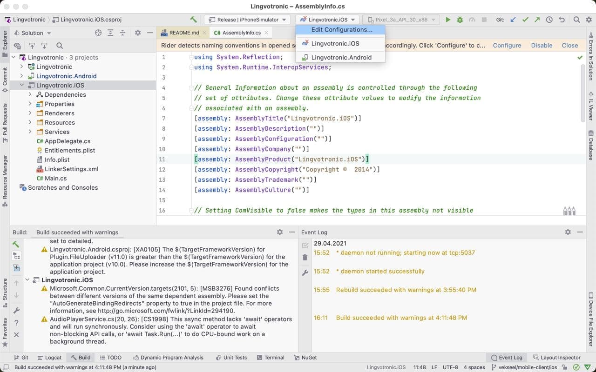Open Unit Tests tool window tab
Screen dimensions: 596x372
[231, 358]
